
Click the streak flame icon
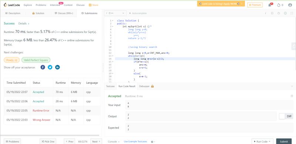(x=279, y=5)
